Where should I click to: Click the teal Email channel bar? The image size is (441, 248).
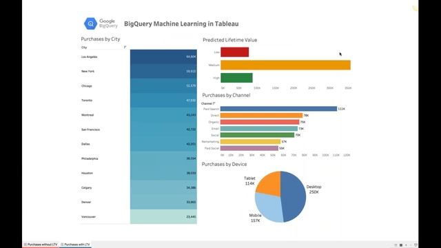point(259,129)
